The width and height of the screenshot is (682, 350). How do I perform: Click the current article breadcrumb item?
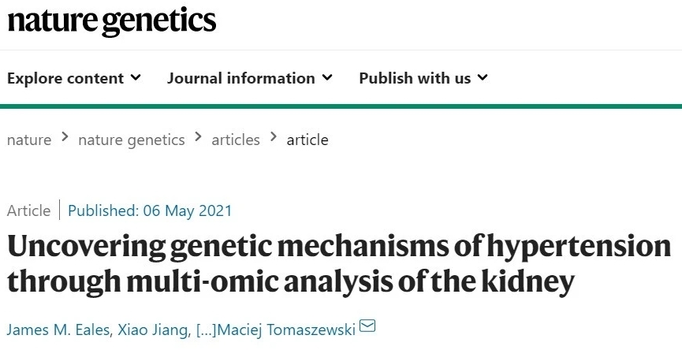pyautogui.click(x=307, y=140)
